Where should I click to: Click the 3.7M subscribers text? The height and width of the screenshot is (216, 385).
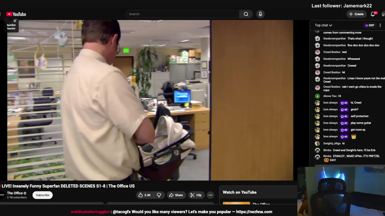tap(17, 197)
